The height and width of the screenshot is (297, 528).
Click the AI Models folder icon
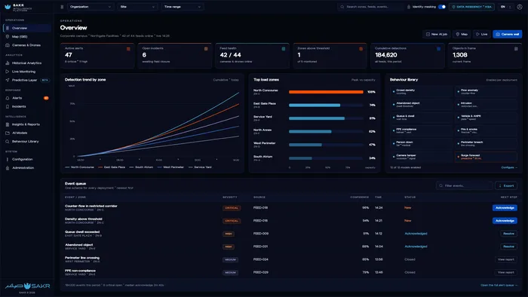8,133
